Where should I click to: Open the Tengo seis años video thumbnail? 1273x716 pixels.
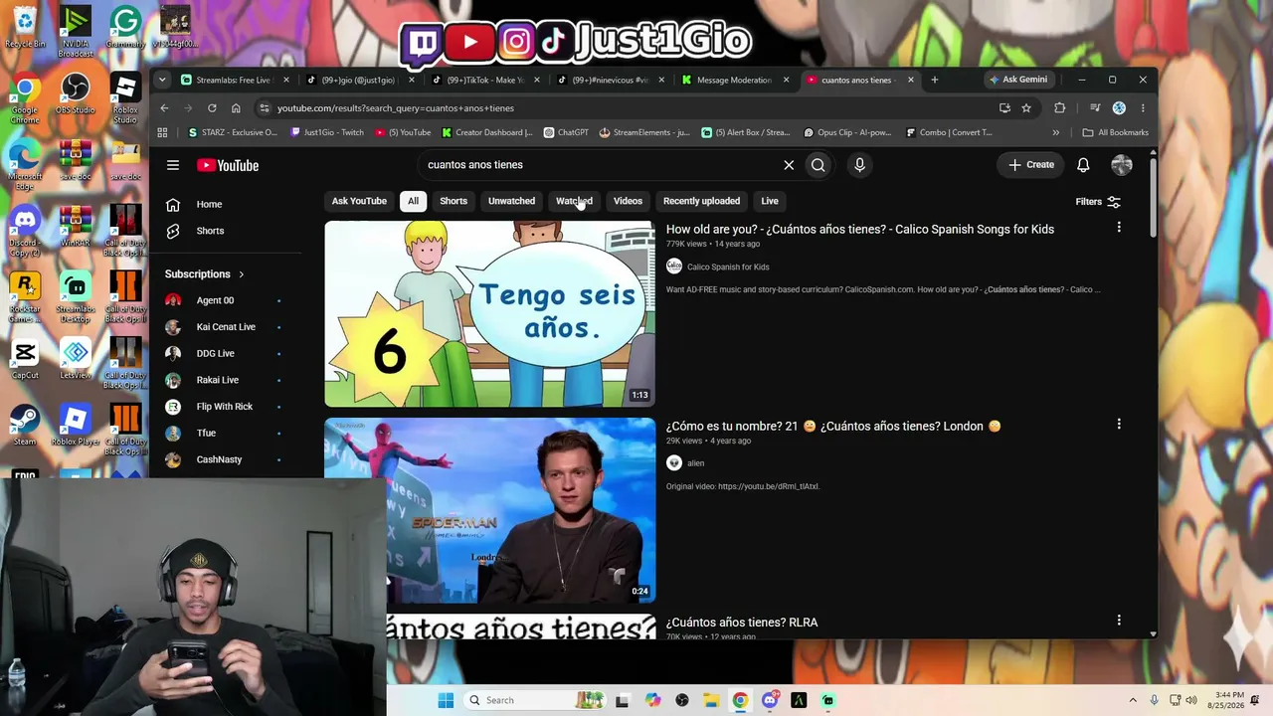click(x=489, y=313)
